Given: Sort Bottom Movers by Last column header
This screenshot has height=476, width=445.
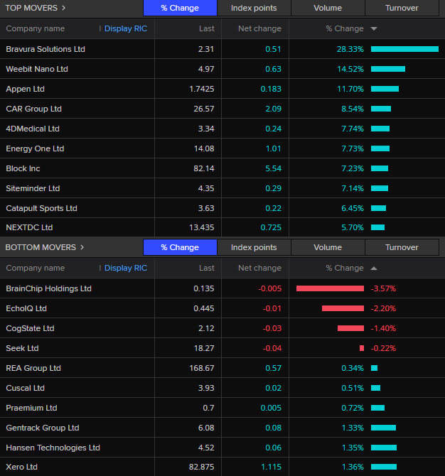Looking at the screenshot, I should click(x=206, y=269).
